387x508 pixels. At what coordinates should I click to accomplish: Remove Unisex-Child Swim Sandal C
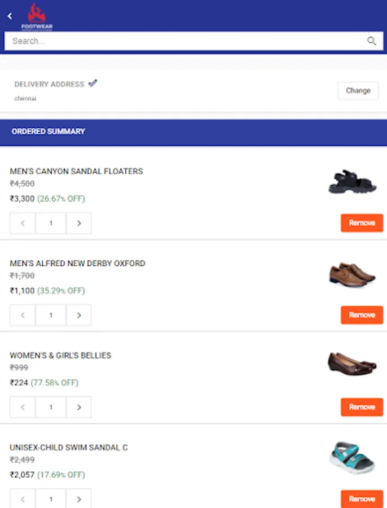362,499
